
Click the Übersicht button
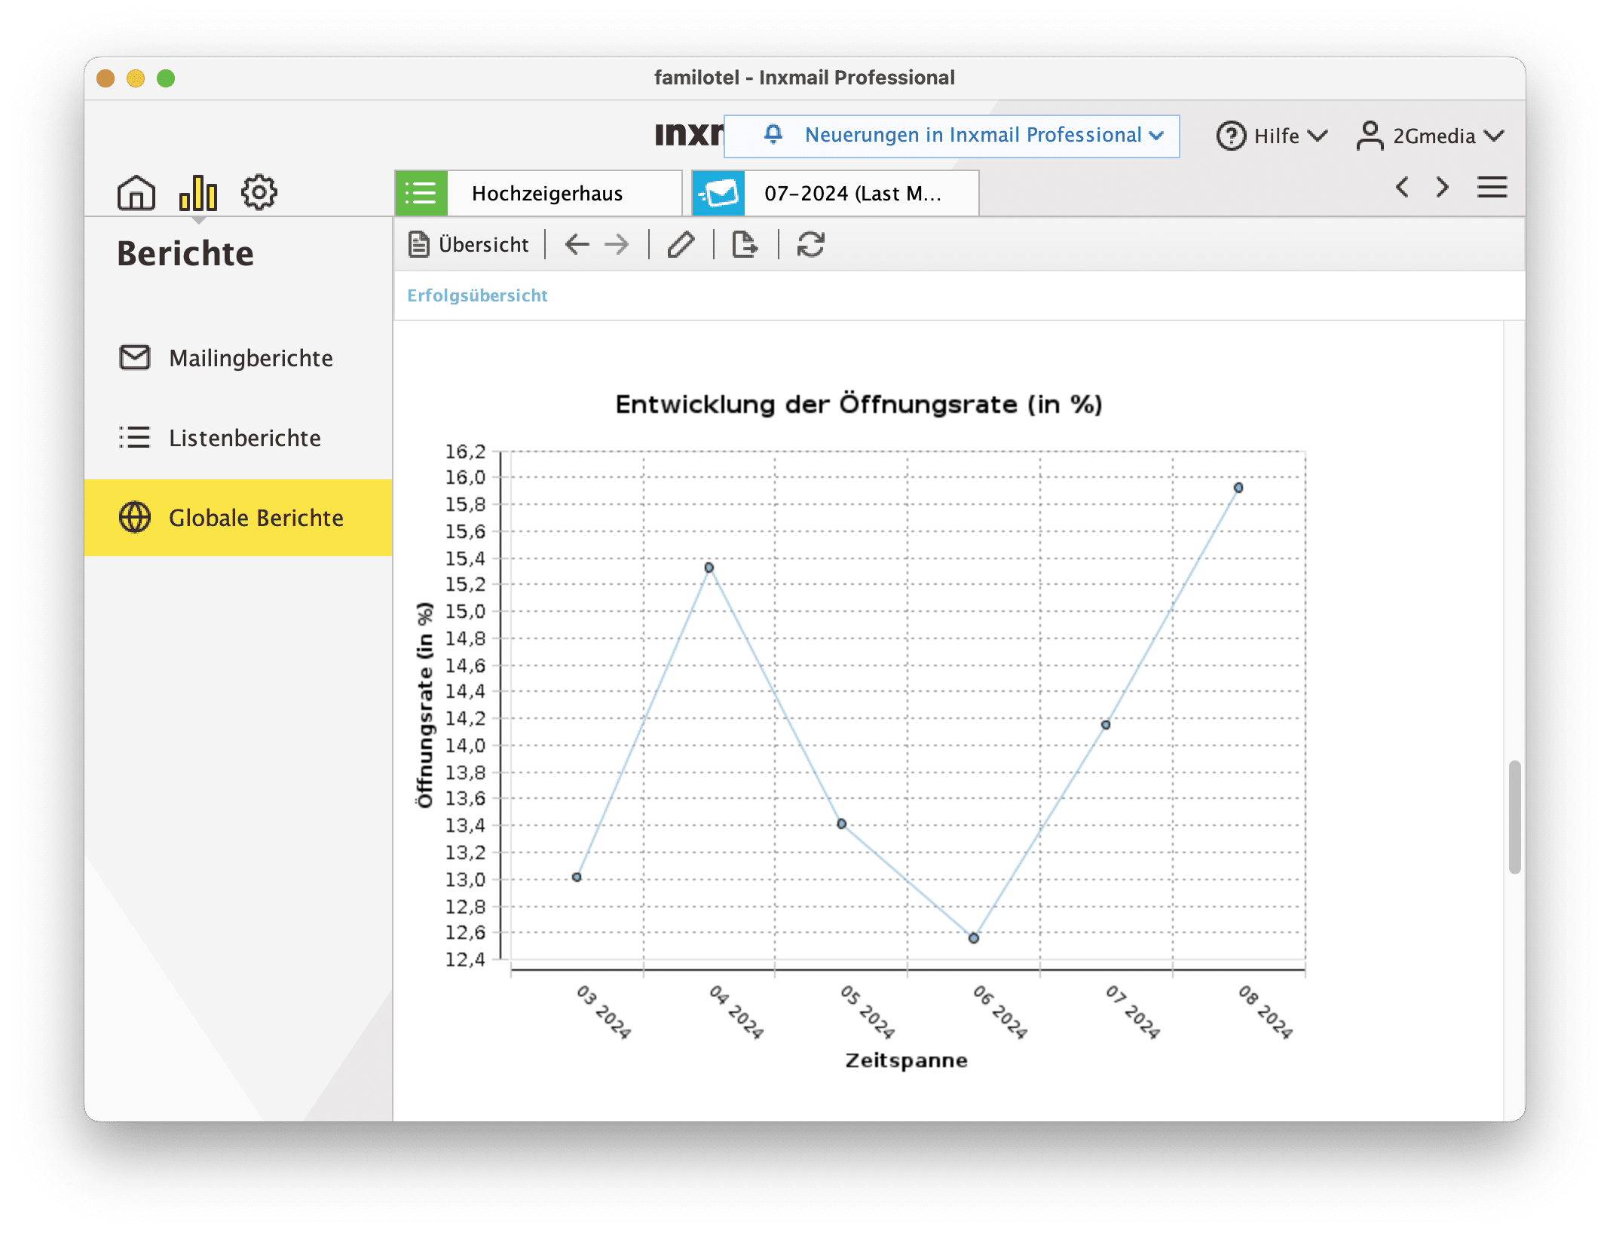[468, 245]
